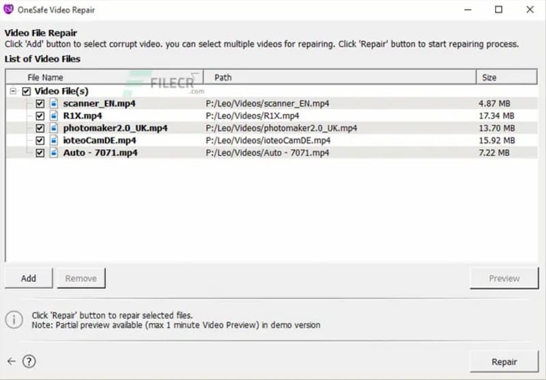Click path P:/Leo/Videos/scanner_EN.mp4
The height and width of the screenshot is (380, 546).
[x=268, y=103]
